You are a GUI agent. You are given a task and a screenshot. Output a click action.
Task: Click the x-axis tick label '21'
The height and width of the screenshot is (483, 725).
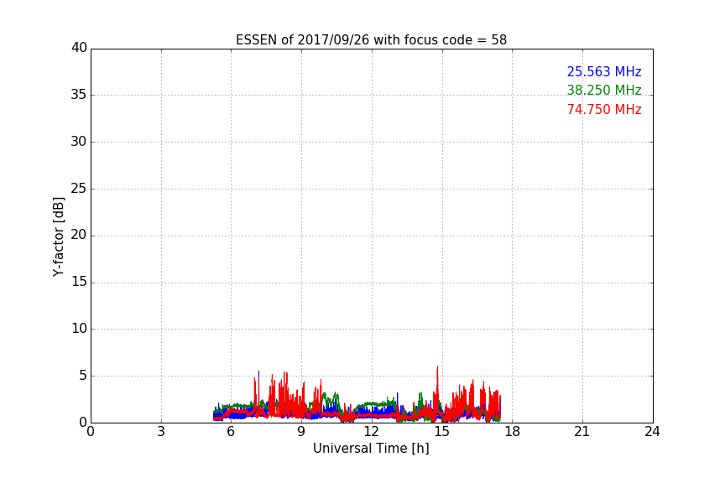coord(582,432)
